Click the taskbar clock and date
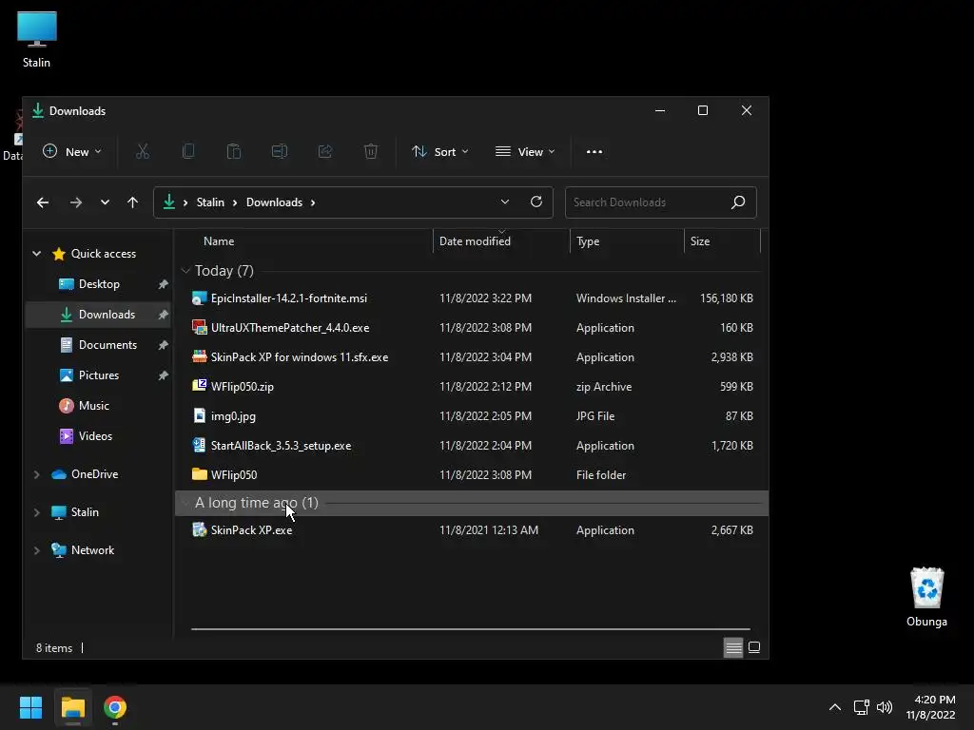Viewport: 974px width, 730px height. click(x=930, y=707)
